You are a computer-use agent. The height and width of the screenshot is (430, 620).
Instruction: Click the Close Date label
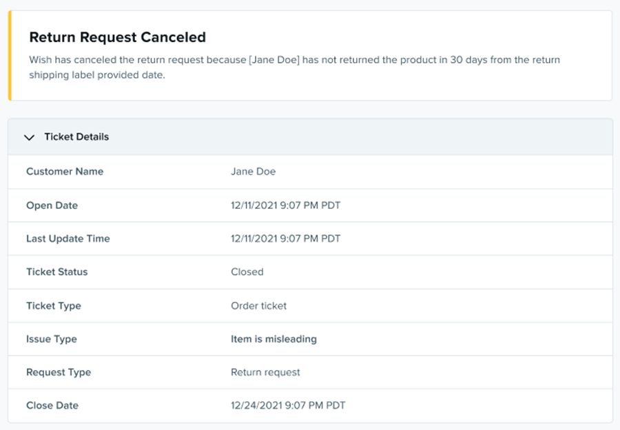(52, 405)
